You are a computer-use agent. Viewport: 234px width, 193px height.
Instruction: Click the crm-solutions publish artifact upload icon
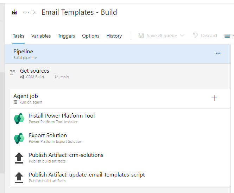coord(19,158)
